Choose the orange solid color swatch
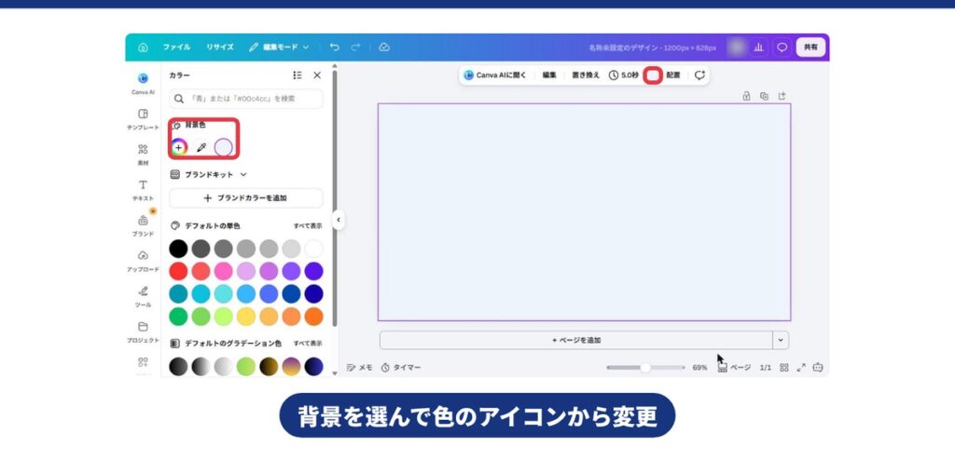The height and width of the screenshot is (474, 955). pos(313,317)
